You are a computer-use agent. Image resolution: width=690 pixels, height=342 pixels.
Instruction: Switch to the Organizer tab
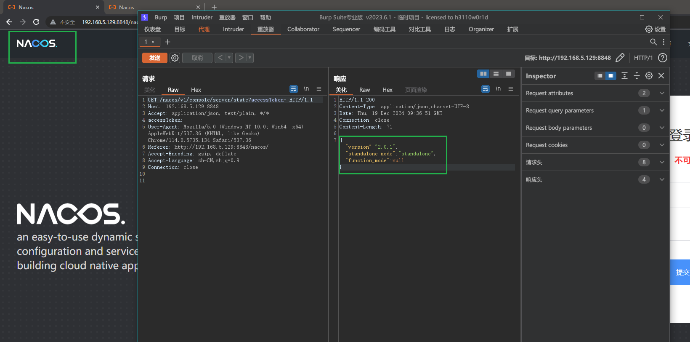[x=481, y=29]
